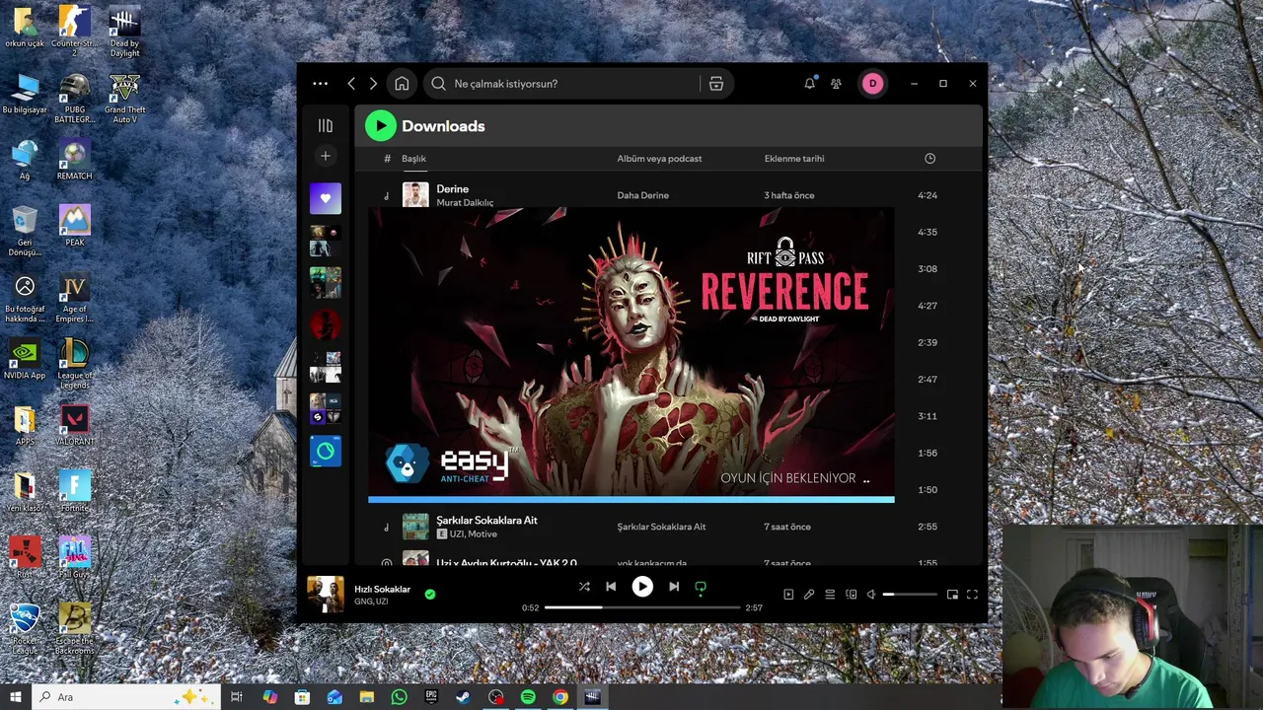Open Steam from the taskbar
The height and width of the screenshot is (710, 1263).
click(463, 697)
